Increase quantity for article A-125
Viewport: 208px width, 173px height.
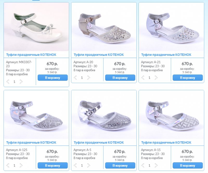point(21,165)
